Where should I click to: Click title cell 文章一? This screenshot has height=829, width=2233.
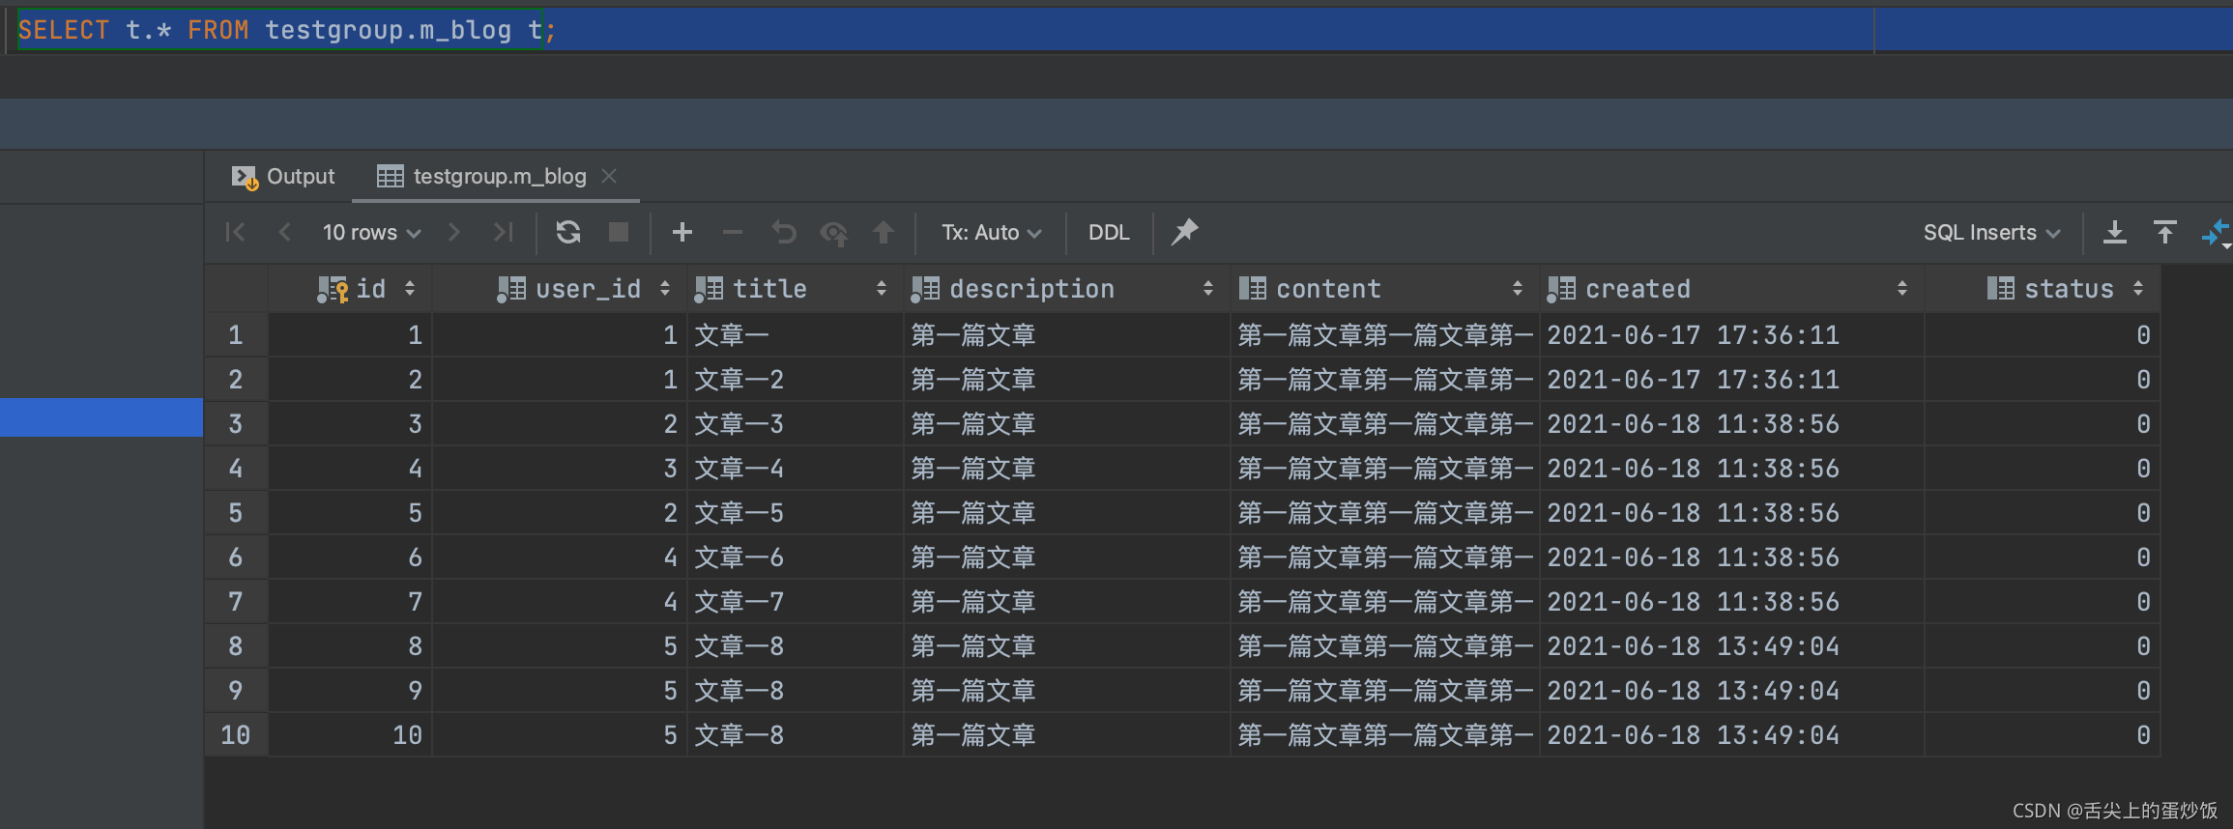(x=796, y=335)
